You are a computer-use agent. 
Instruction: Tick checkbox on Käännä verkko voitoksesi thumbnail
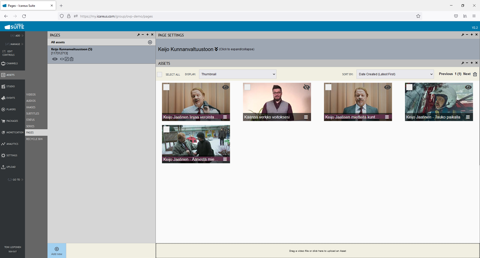click(247, 87)
